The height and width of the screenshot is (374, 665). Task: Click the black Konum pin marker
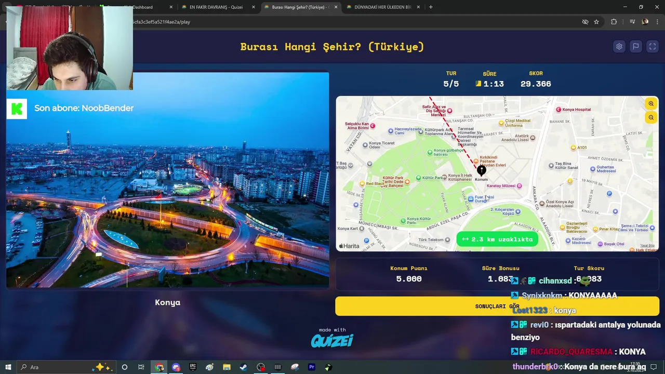pyautogui.click(x=482, y=170)
